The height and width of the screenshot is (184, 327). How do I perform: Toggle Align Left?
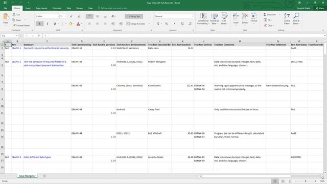[x=89, y=24]
